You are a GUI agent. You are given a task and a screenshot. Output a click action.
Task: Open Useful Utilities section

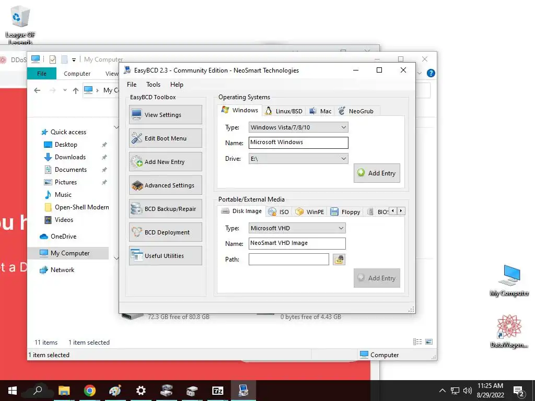(x=166, y=256)
